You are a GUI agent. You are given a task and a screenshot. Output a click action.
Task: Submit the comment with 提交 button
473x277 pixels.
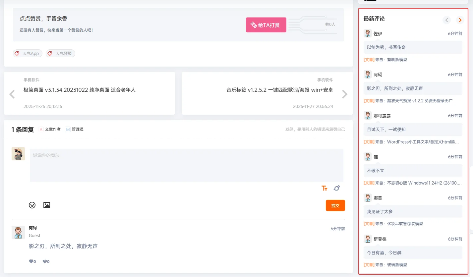tap(335, 205)
